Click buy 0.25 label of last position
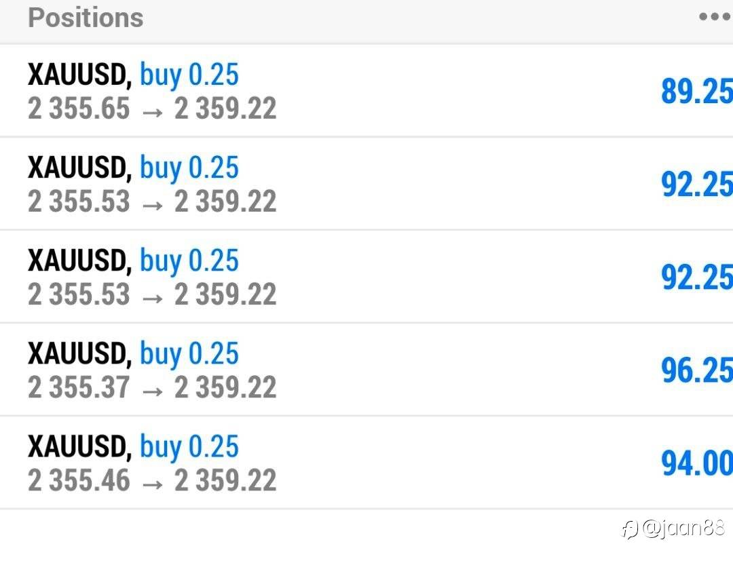This screenshot has width=733, height=561. [189, 446]
